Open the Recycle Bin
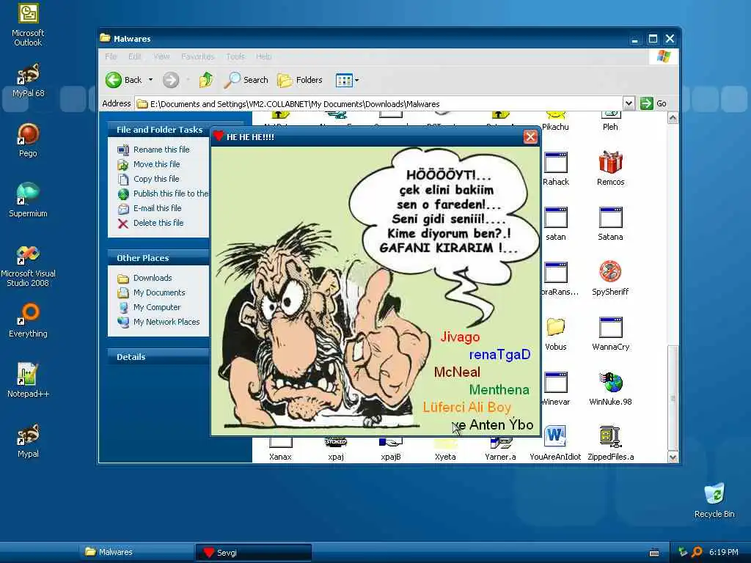751x563 pixels. [714, 500]
